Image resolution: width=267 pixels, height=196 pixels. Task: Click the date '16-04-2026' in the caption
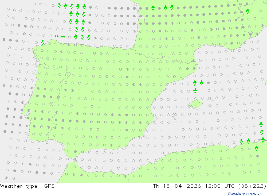182,186
